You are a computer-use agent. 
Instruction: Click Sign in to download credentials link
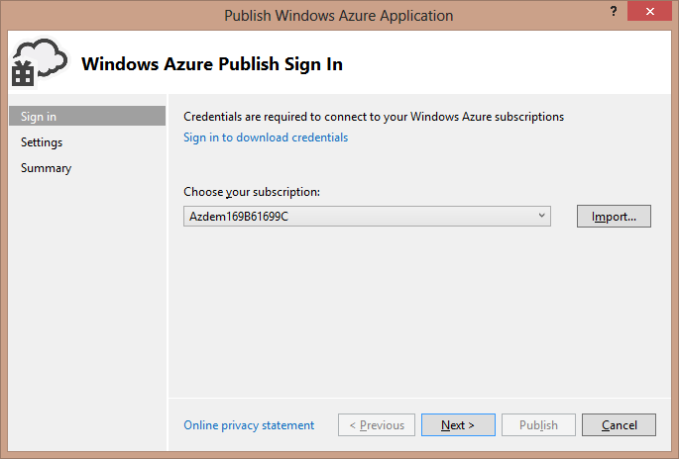coord(266,138)
